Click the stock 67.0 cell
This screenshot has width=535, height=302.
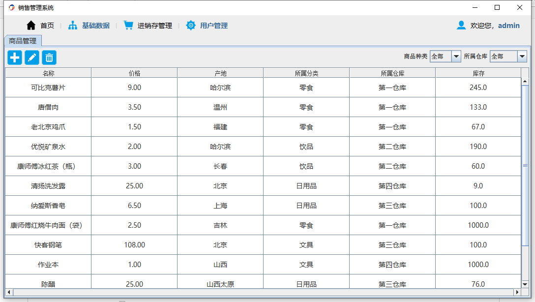point(478,127)
